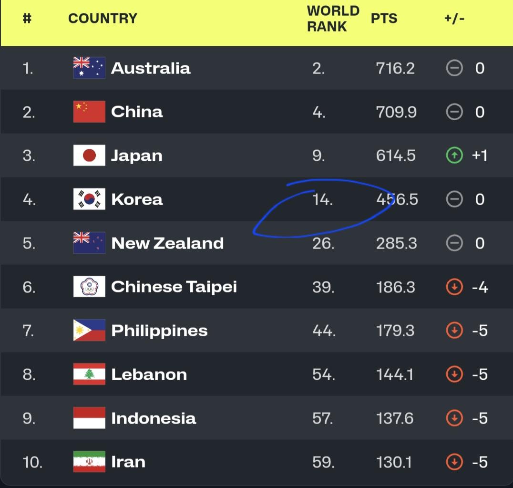Click the Korea flag icon
513x488 pixels.
click(89, 199)
